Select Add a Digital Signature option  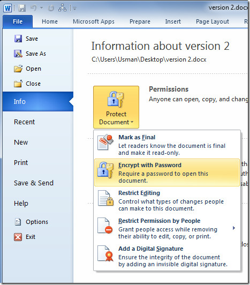[x=167, y=256]
